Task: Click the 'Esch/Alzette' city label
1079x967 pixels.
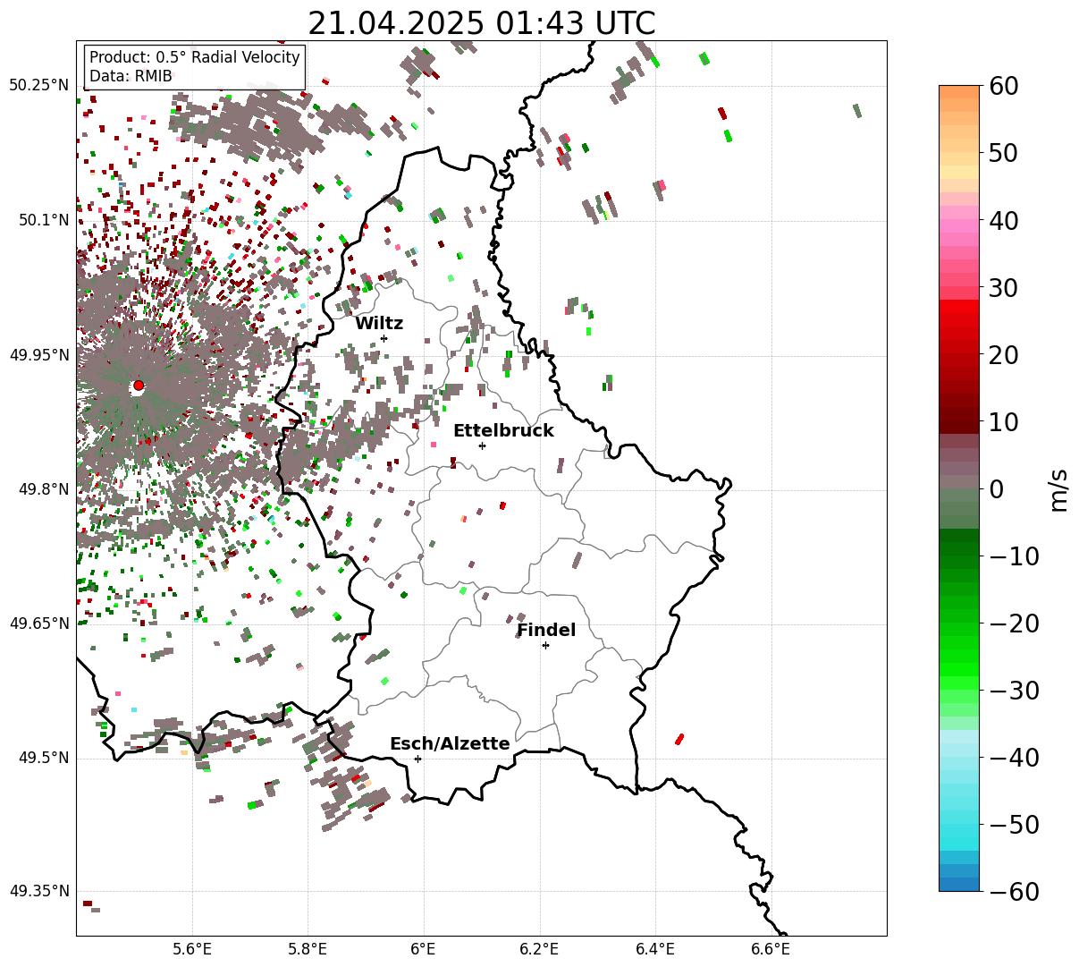Action: pos(450,744)
